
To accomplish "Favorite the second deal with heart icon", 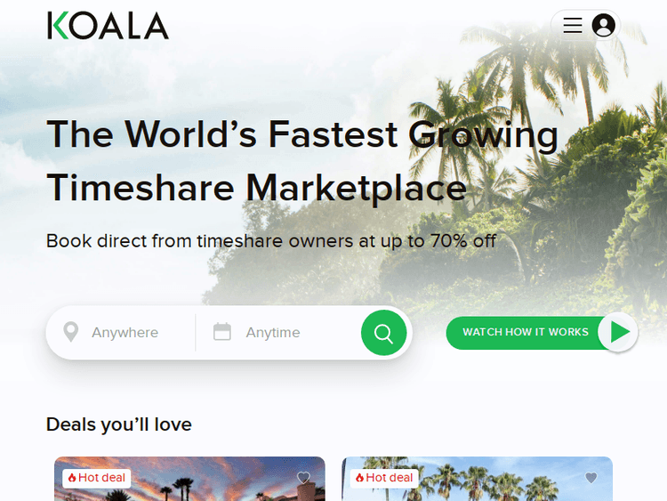I will tap(591, 478).
